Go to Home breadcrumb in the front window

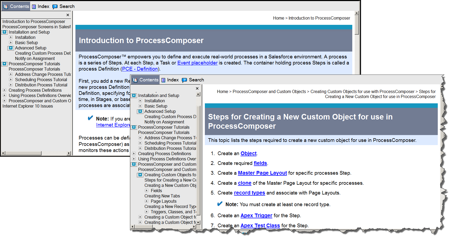(222, 92)
